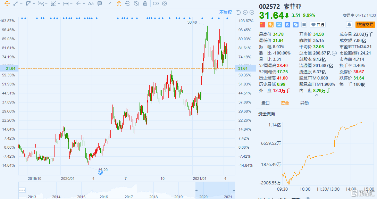
Task: Select the orange crosshair move tool
Action: coord(7,3)
